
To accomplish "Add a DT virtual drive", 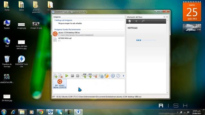I will point(84,76).
